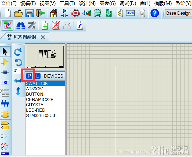Open 3D Visualizer icon
Viewport: 192px width, 157px height.
click(87, 13)
